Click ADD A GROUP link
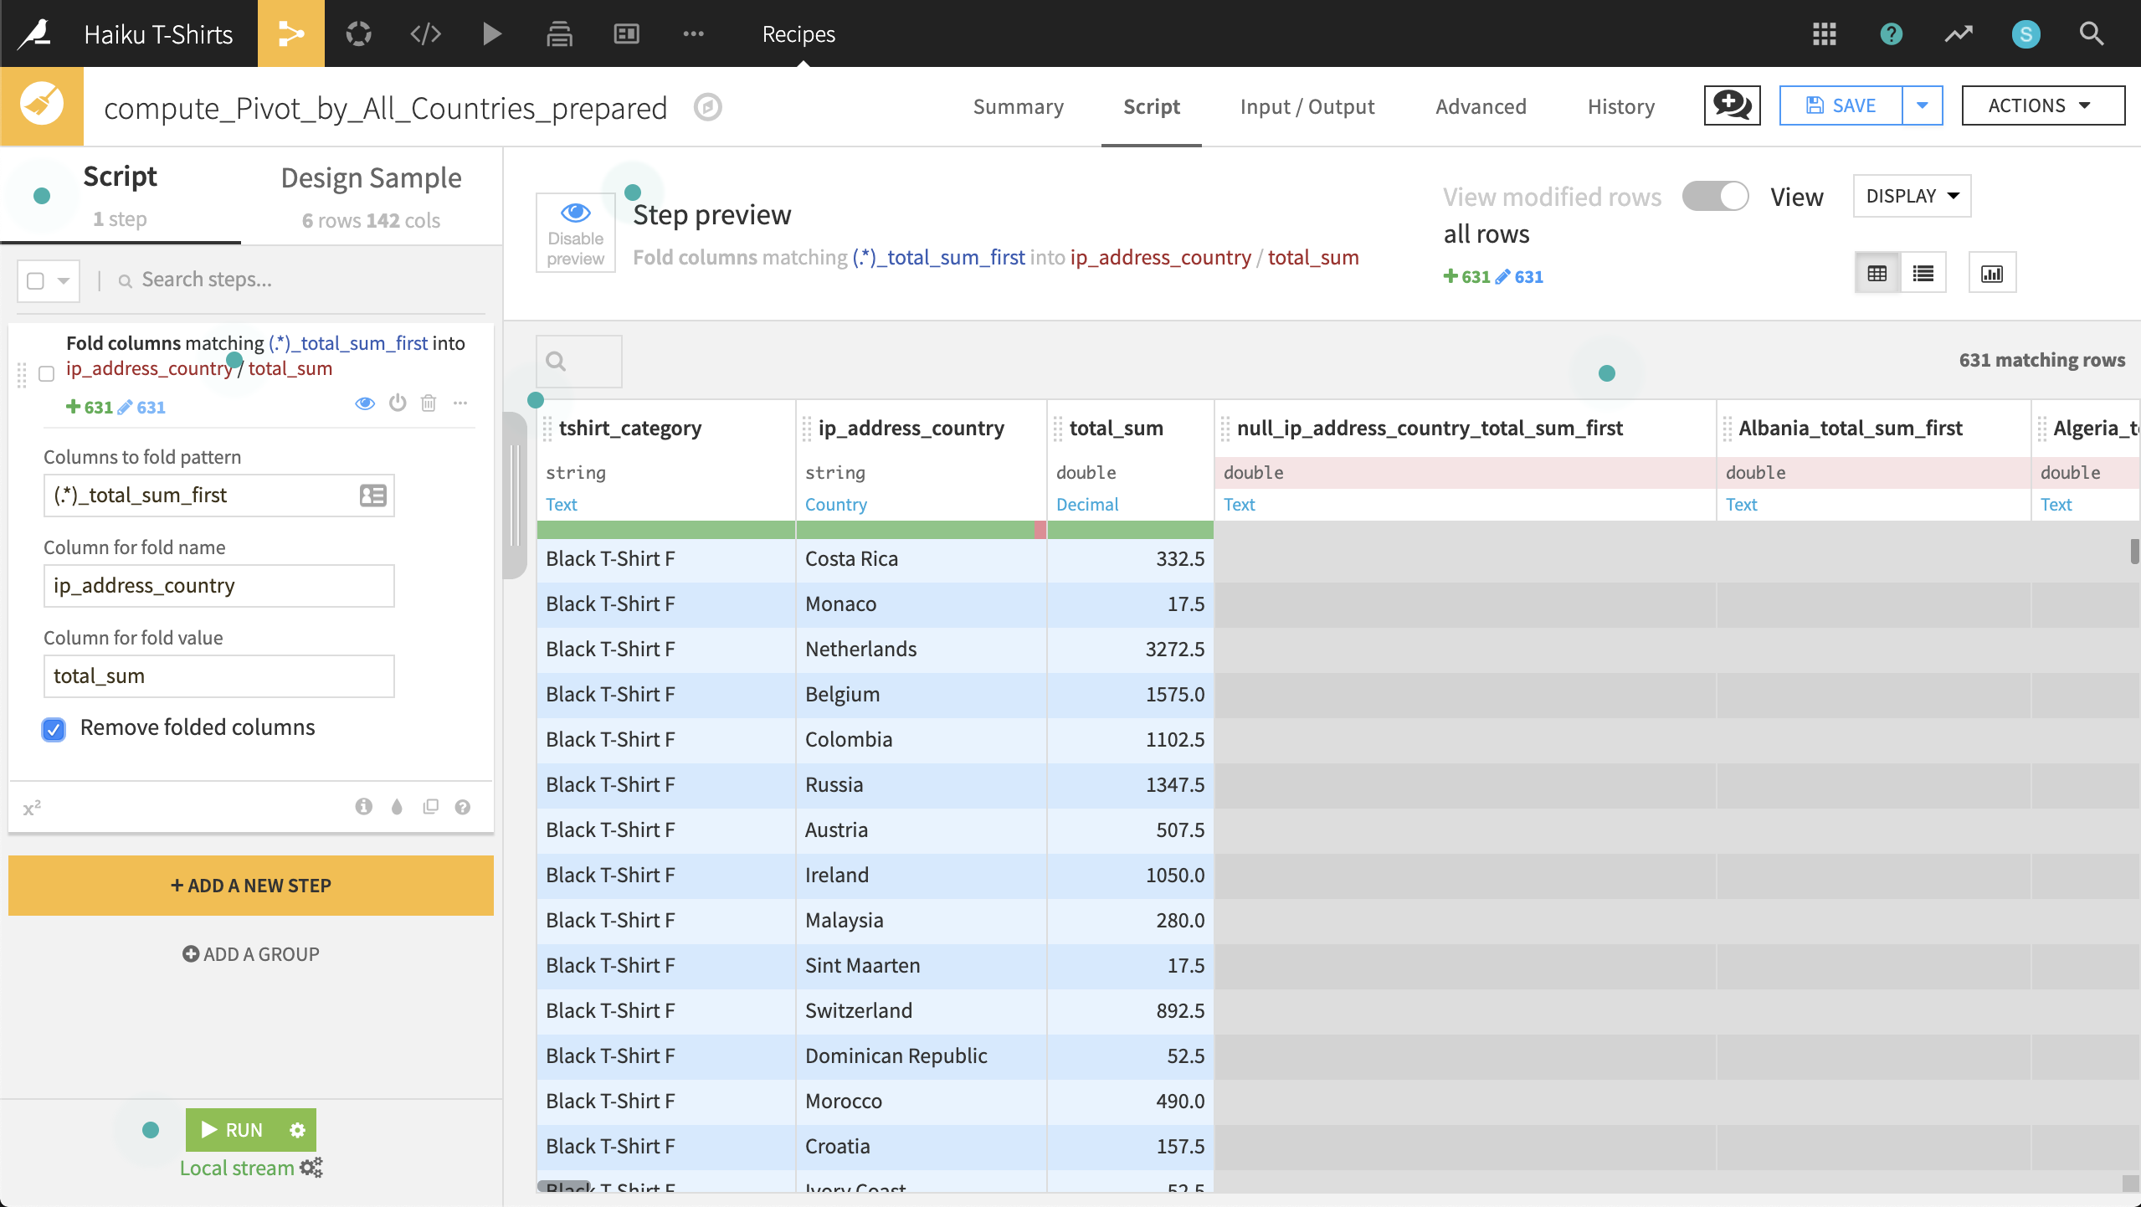Viewport: 2141px width, 1207px height. click(x=251, y=954)
